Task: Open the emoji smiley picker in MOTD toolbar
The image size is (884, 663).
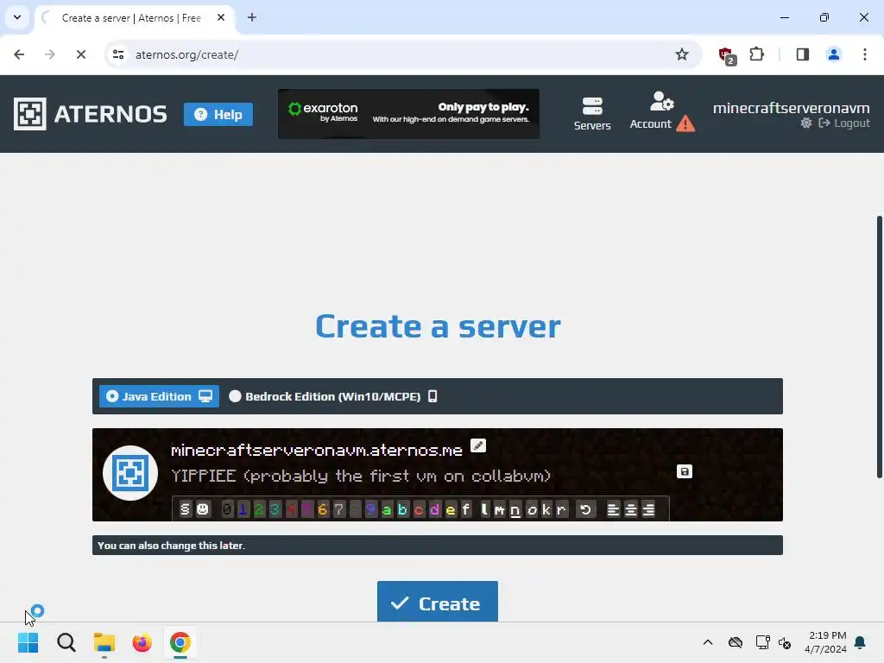Action: (202, 509)
